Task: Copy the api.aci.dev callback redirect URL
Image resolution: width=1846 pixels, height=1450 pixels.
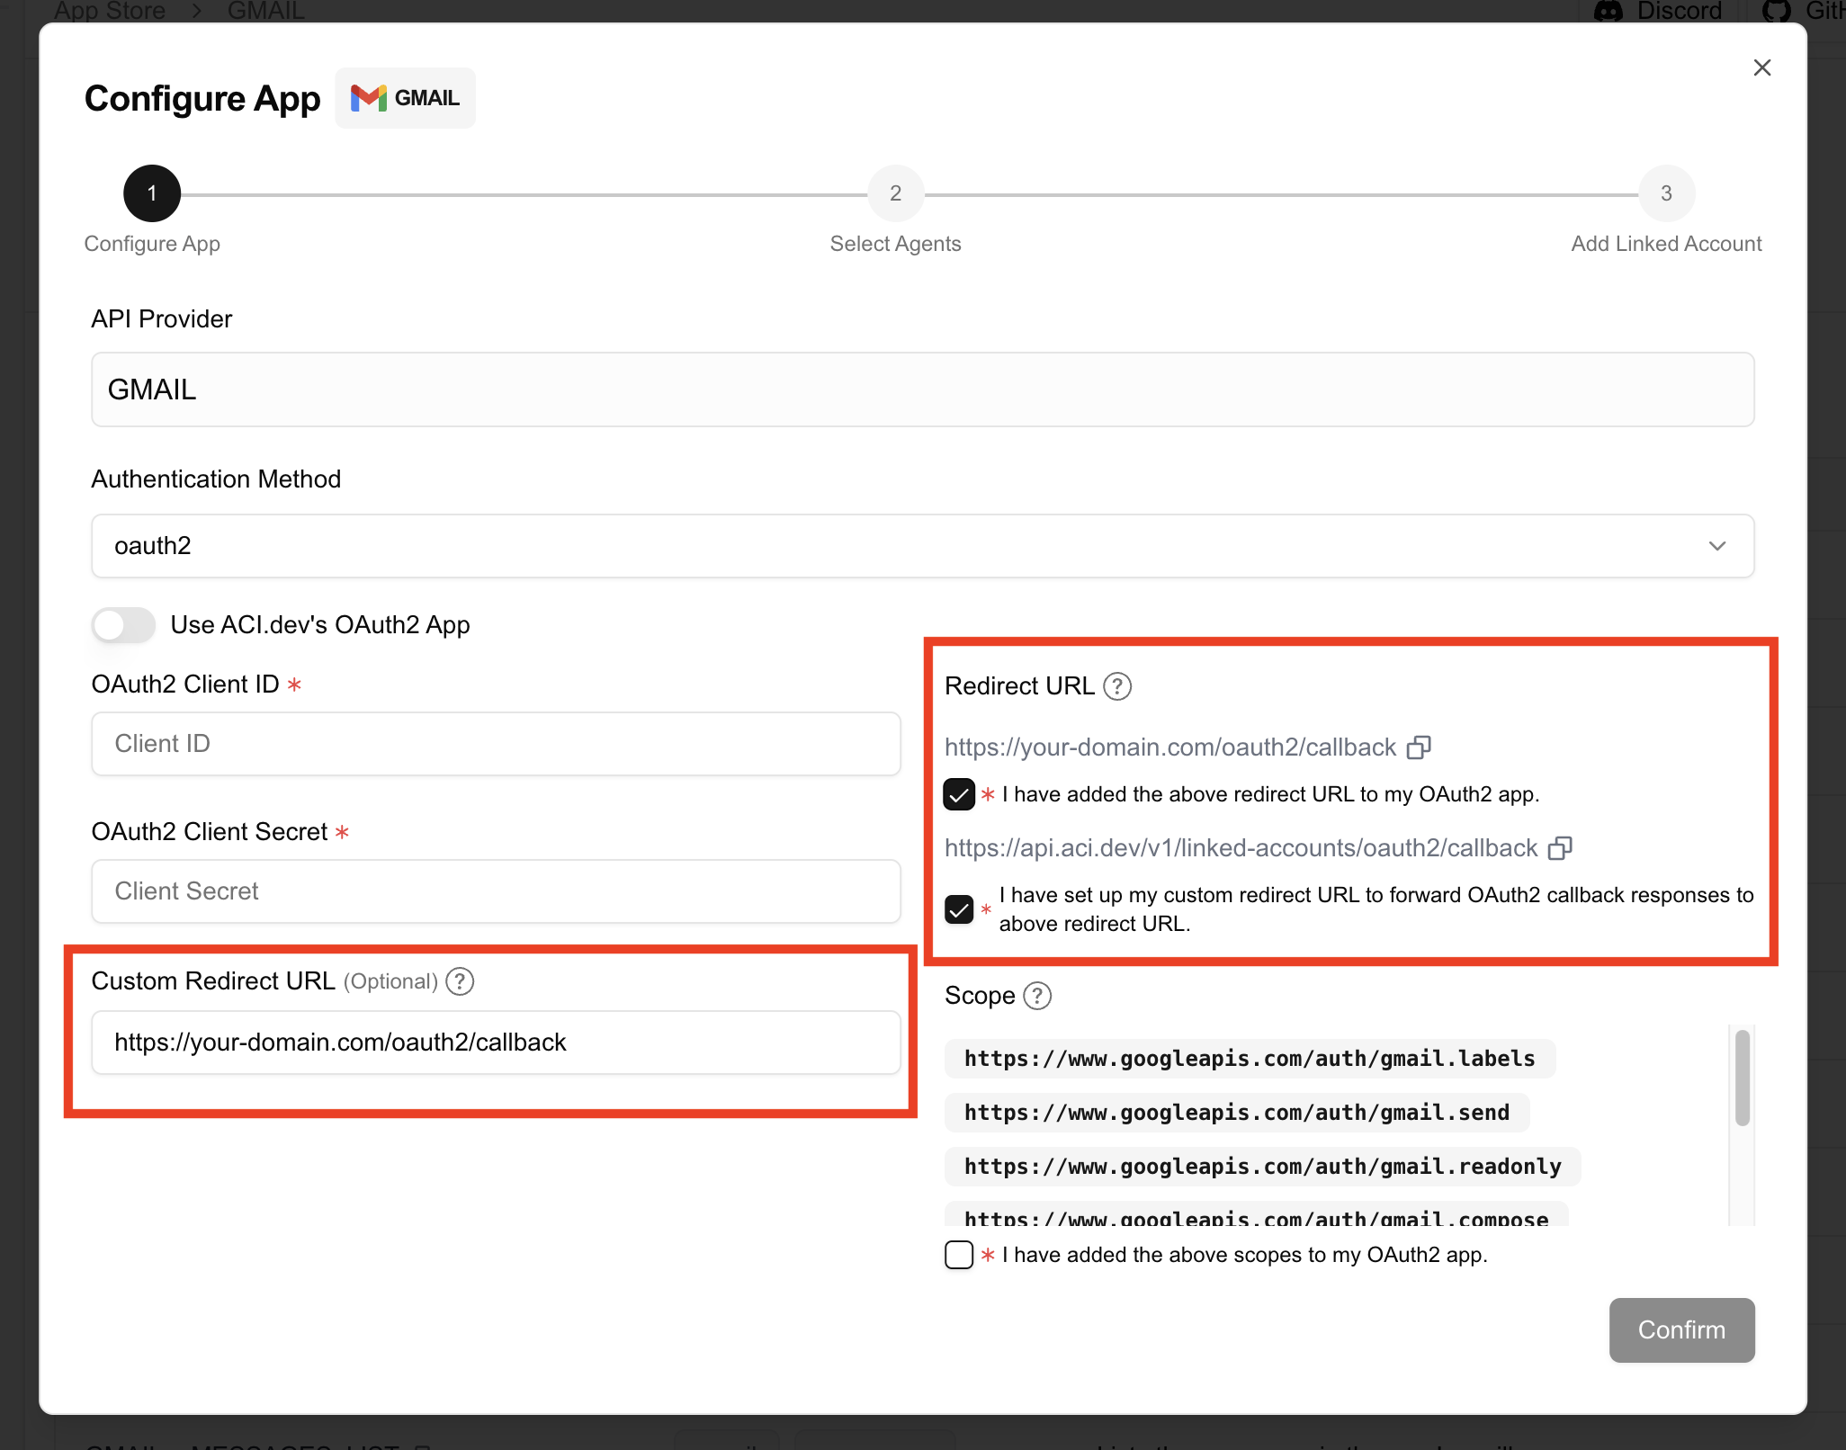Action: point(1560,848)
